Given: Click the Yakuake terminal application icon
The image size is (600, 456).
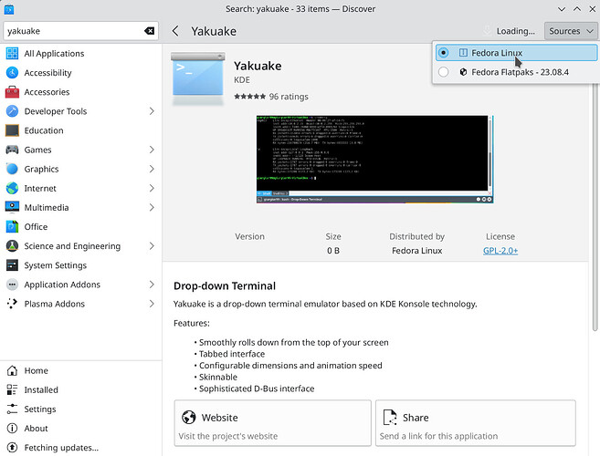Looking at the screenshot, I should point(198,78).
